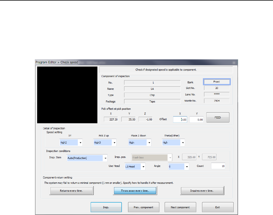Click the inspection position Y value 725.00
Viewport: 273px width, 215px height.
[x=209, y=157]
